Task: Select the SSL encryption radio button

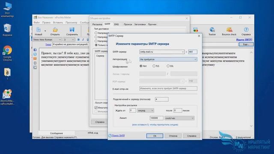Action: [168, 66]
